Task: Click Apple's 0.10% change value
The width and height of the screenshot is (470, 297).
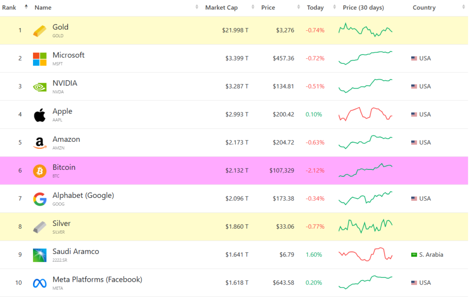Action: 314,114
